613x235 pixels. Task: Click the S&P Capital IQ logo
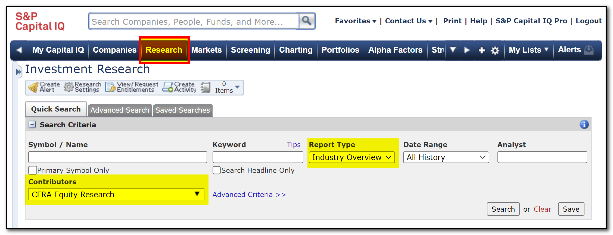(x=40, y=21)
